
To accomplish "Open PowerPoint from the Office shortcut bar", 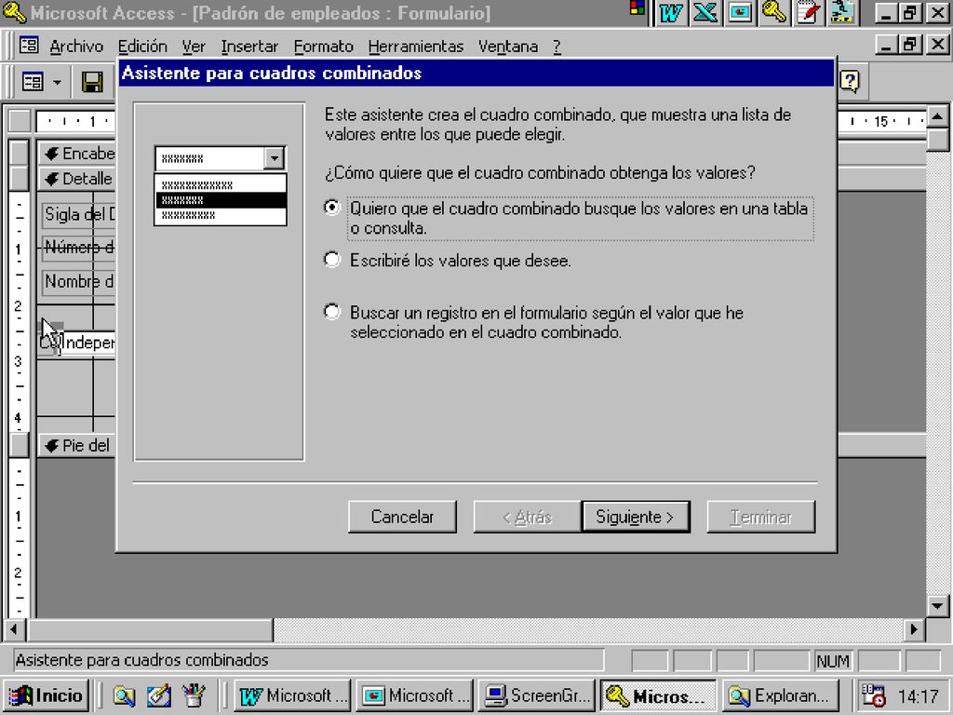I will click(x=740, y=12).
